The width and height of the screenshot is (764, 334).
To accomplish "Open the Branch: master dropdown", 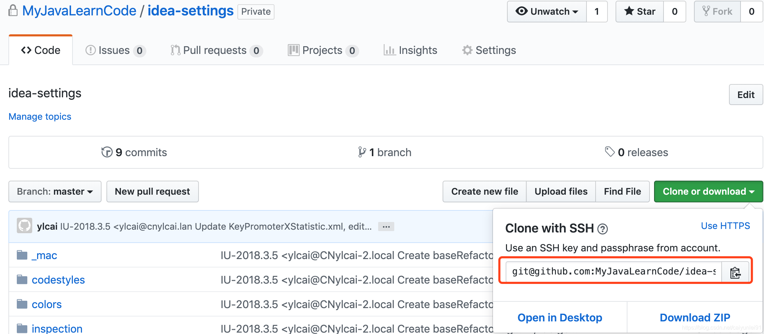I will click(x=55, y=192).
